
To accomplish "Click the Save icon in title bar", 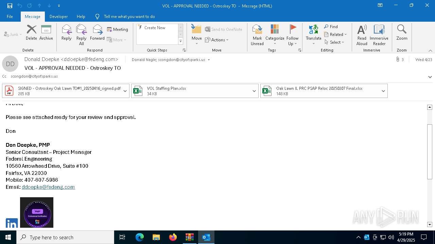I will pyautogui.click(x=10, y=6).
